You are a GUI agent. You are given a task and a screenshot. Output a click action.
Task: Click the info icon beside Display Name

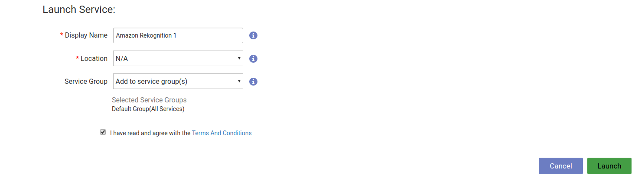pyautogui.click(x=254, y=35)
